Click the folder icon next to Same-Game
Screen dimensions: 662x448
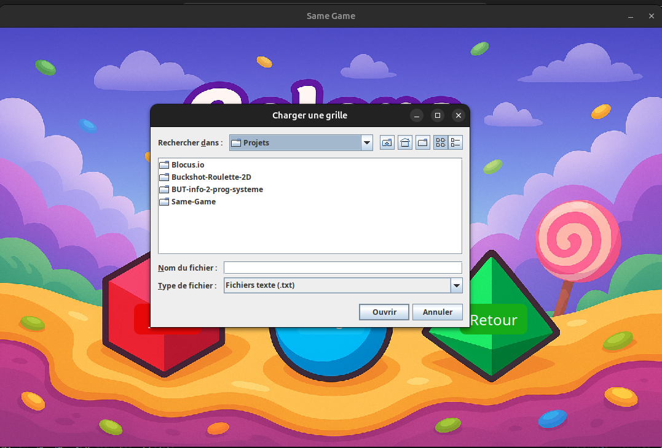[164, 202]
